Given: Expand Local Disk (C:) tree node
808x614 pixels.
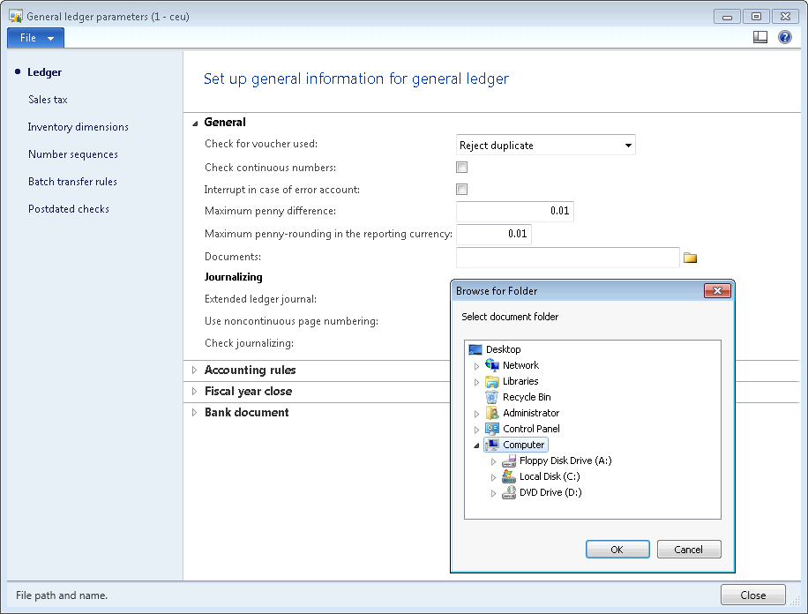Looking at the screenshot, I should point(494,476).
